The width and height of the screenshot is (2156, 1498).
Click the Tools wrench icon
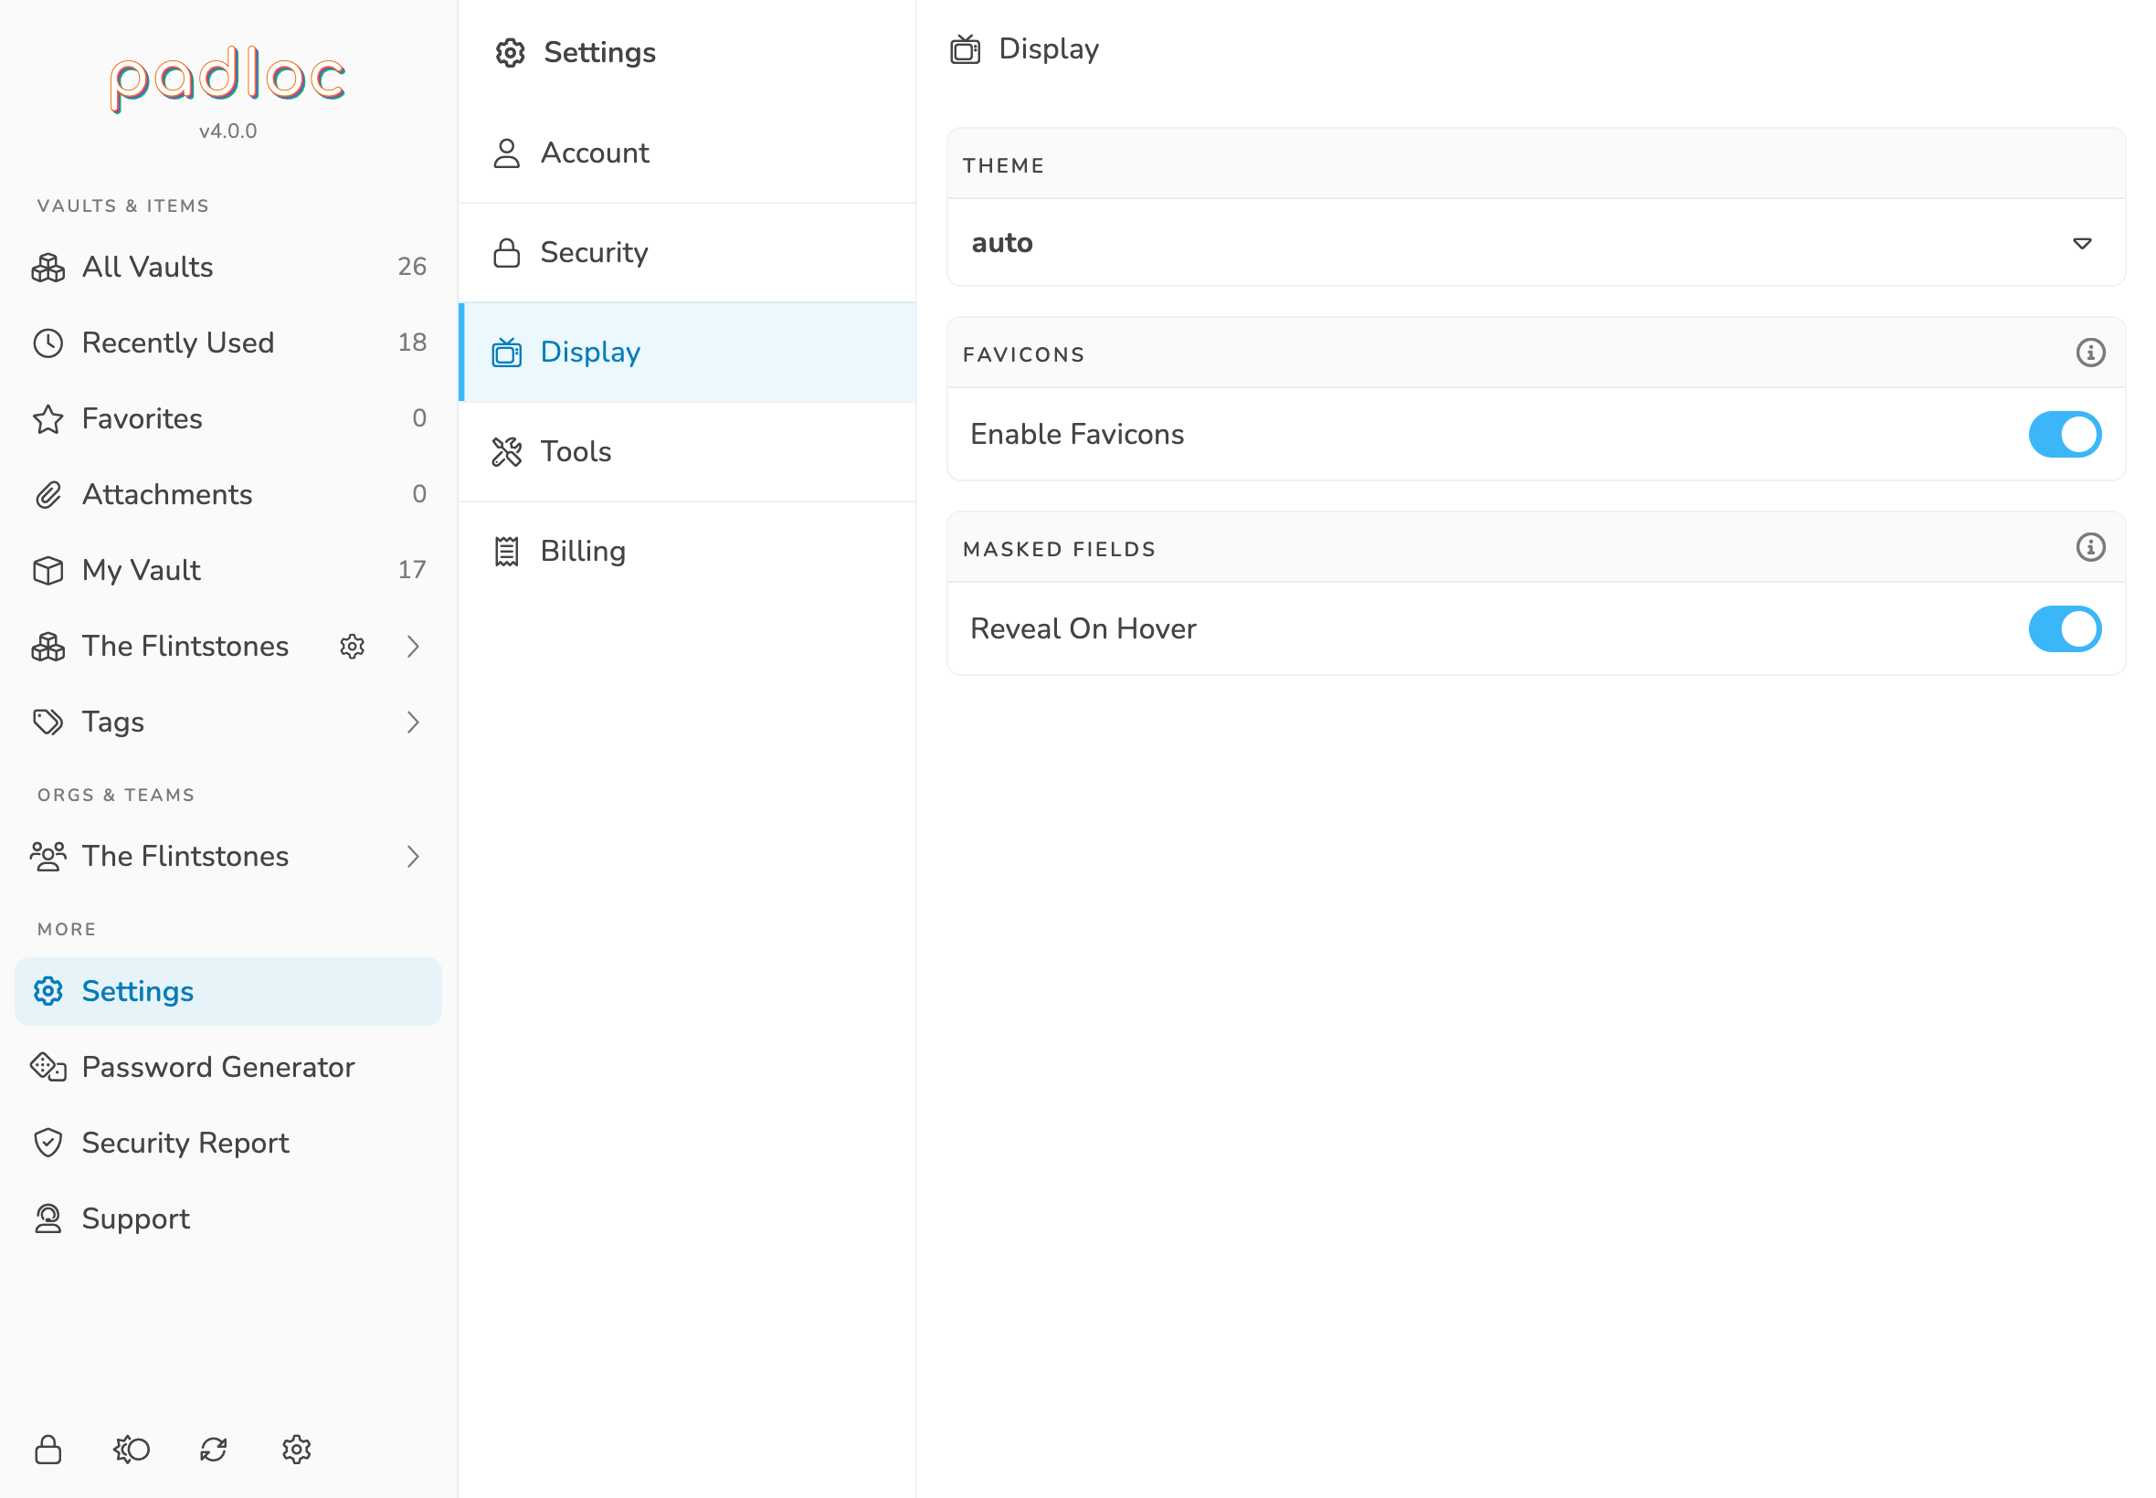point(507,451)
